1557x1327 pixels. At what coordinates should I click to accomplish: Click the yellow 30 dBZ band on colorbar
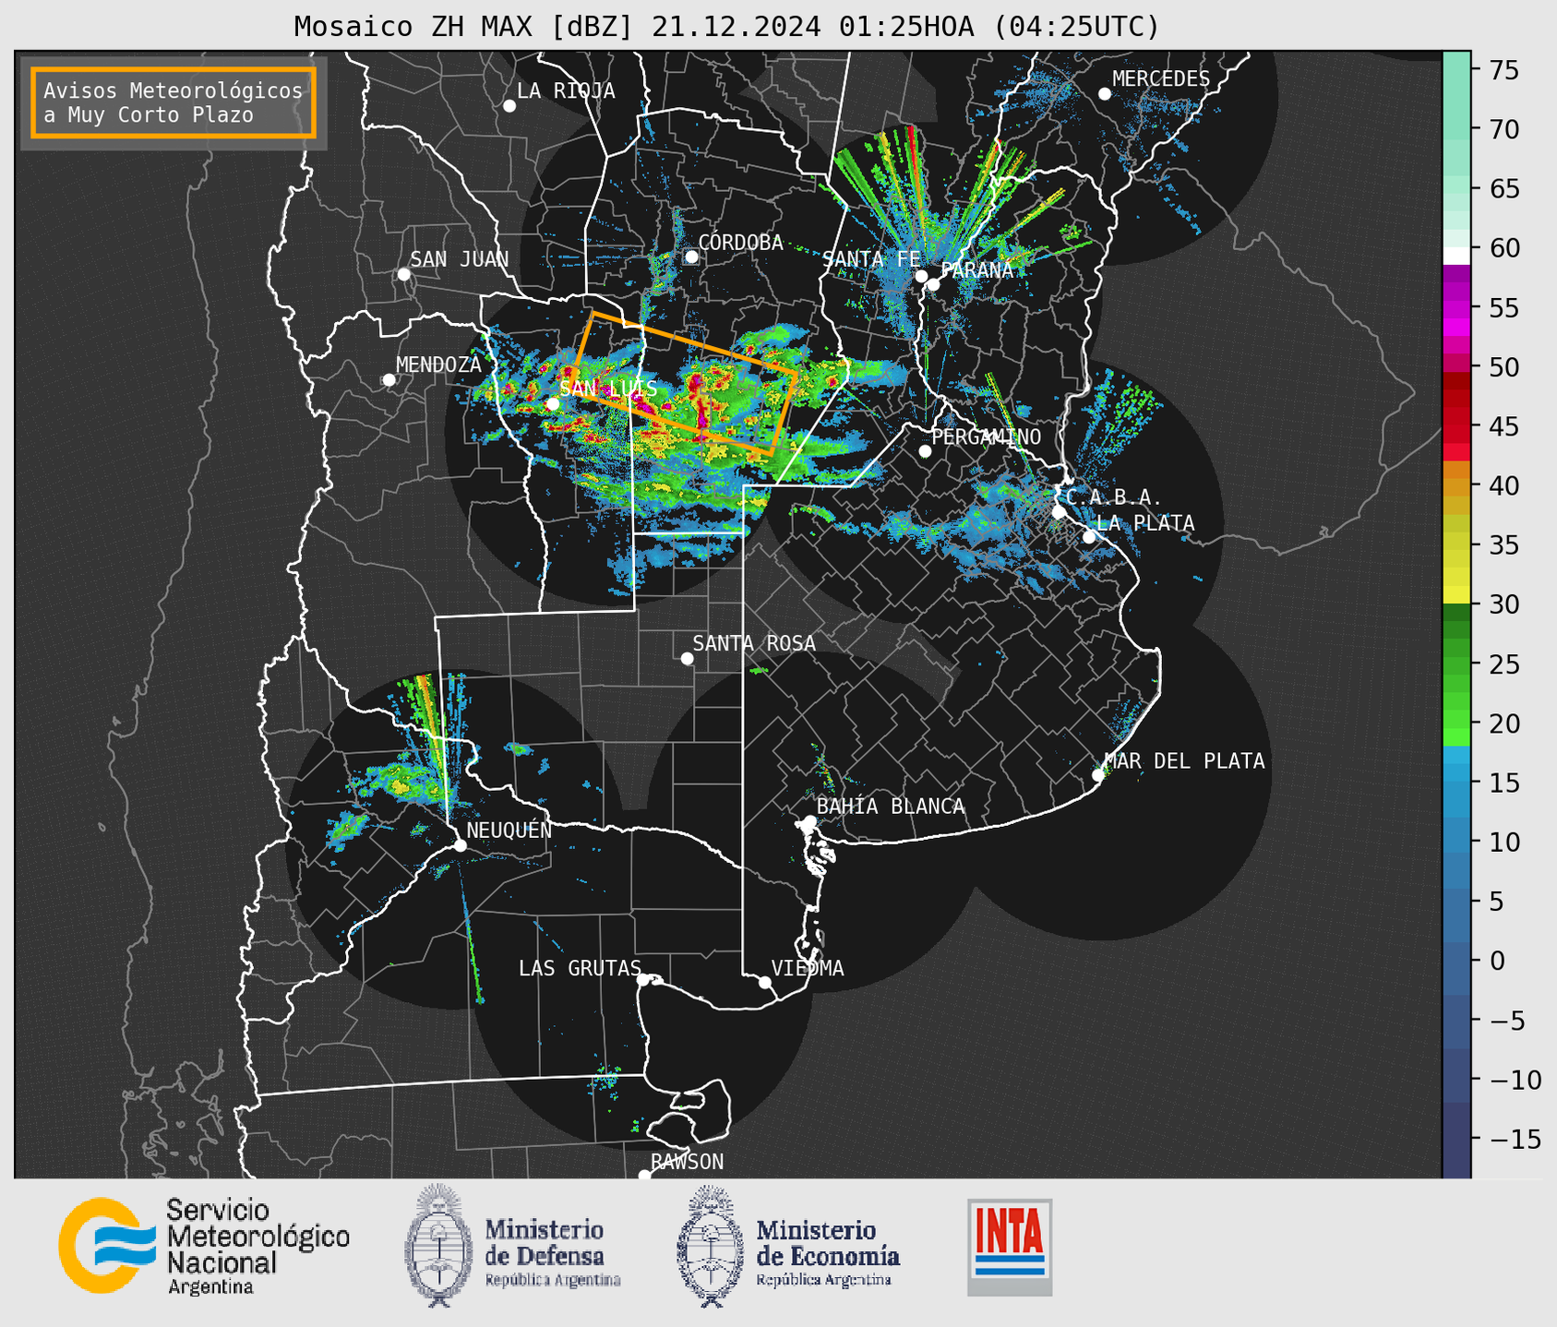click(x=1456, y=595)
